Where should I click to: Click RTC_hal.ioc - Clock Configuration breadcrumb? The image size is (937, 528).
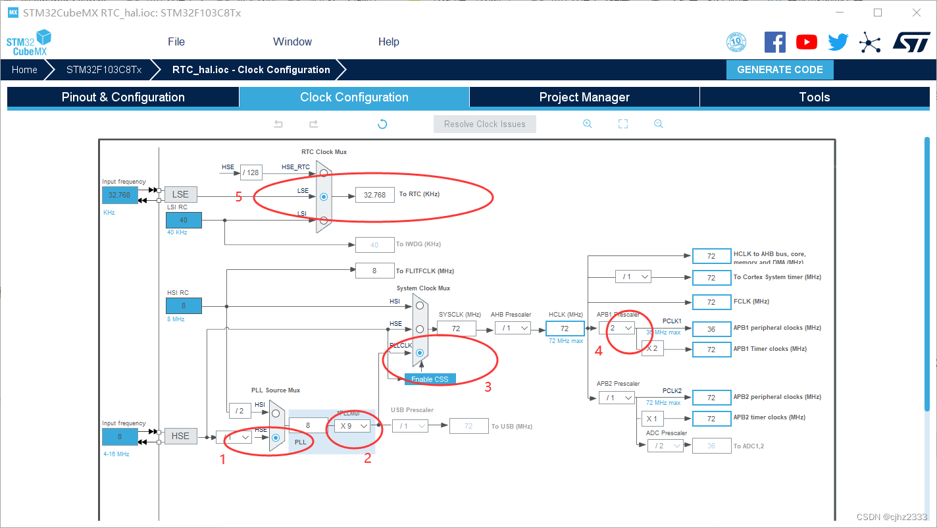pyautogui.click(x=251, y=70)
